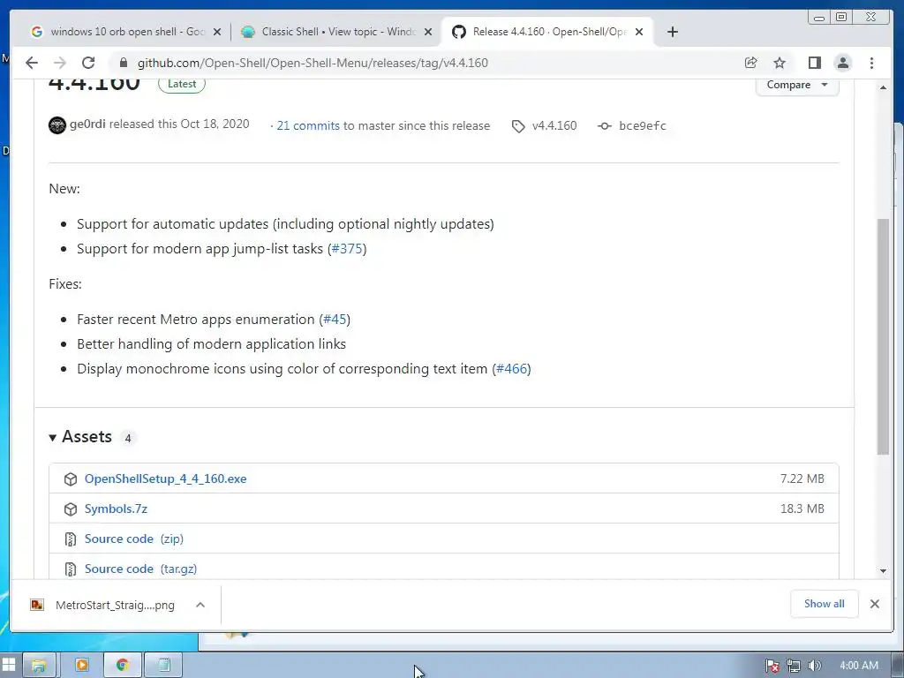Viewport: 904px width, 678px height.
Task: Click the page scrollbar up arrow
Action: (x=883, y=87)
